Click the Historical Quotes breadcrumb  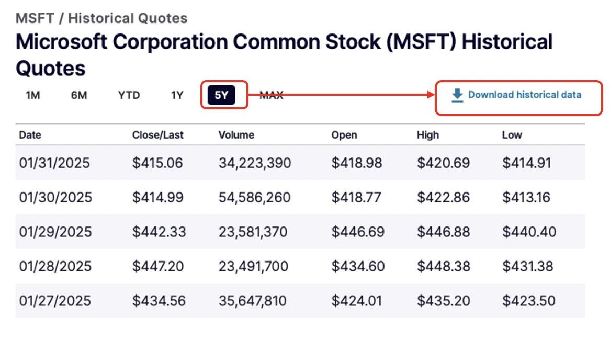click(x=128, y=18)
